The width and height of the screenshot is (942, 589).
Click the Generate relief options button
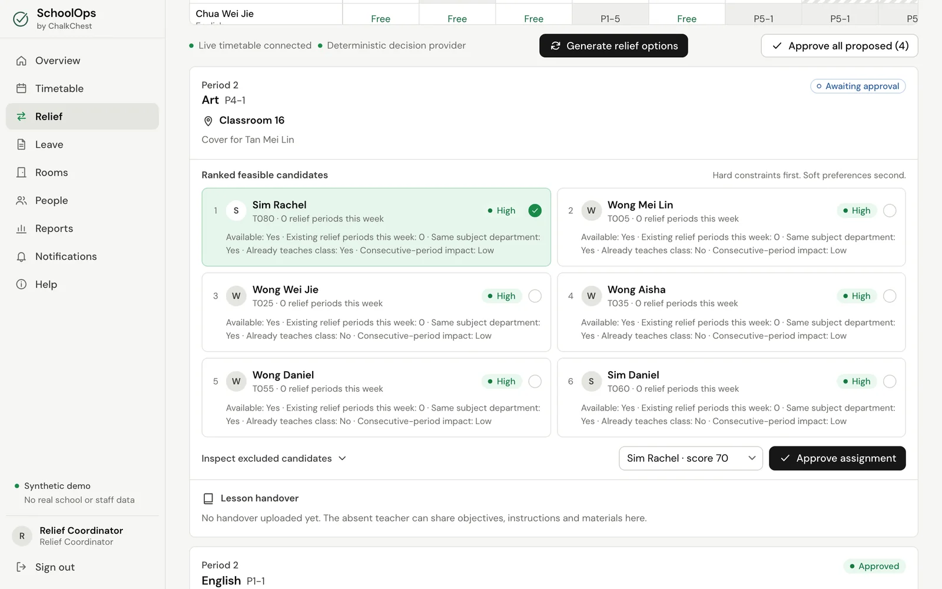[613, 46]
